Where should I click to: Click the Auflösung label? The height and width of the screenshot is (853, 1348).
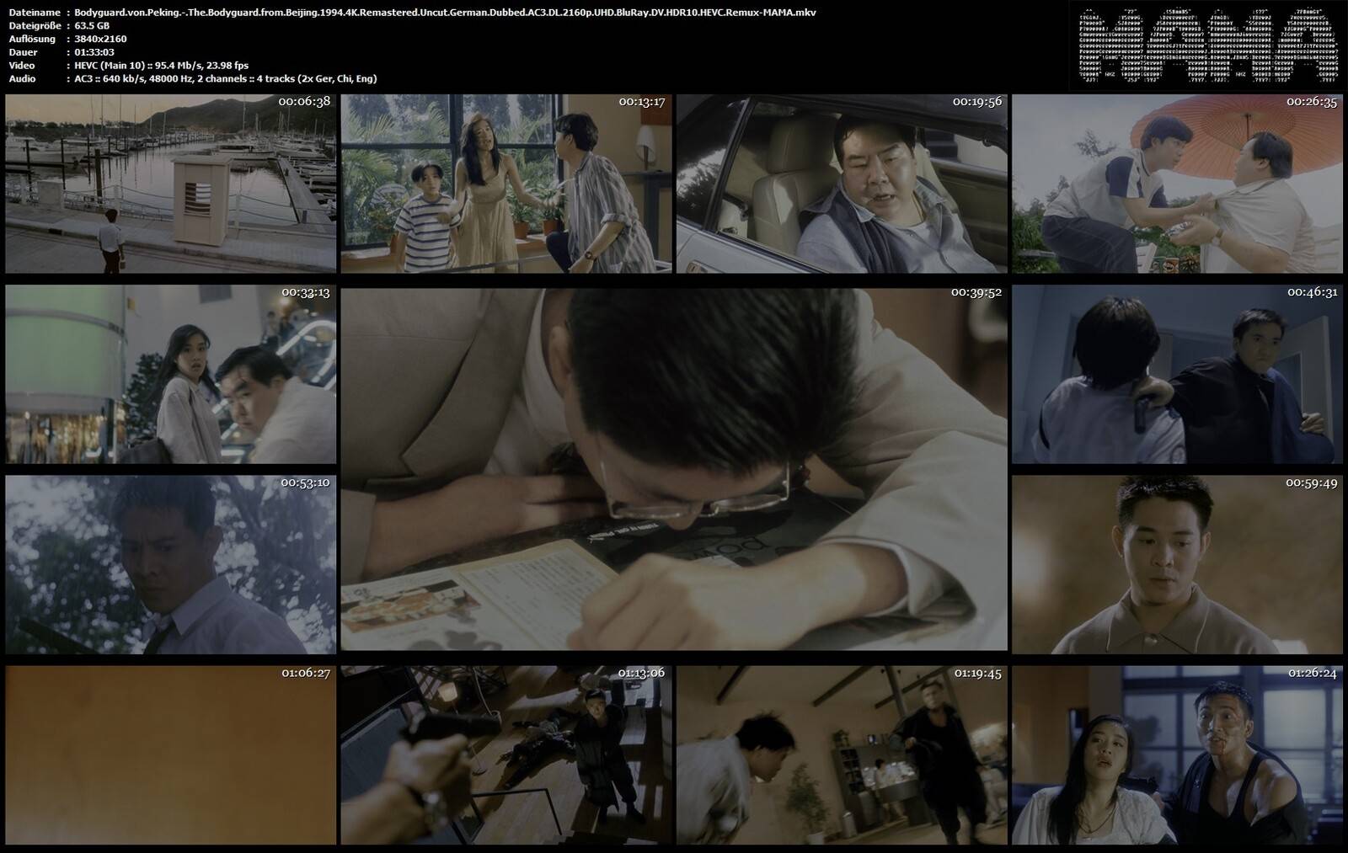coord(32,39)
